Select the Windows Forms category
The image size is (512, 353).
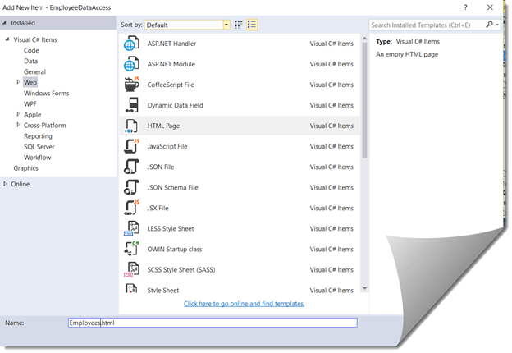pyautogui.click(x=47, y=93)
